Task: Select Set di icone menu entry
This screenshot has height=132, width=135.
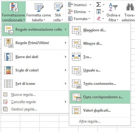Action: pos(35,84)
